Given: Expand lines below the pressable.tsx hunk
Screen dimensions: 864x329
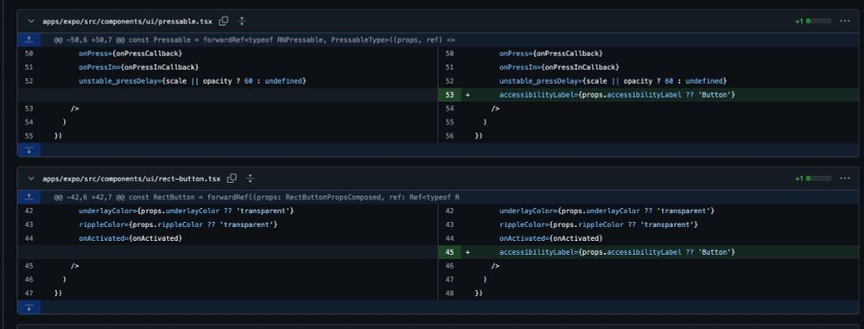Looking at the screenshot, I should 29,150.
